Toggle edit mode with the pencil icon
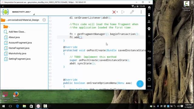The width and height of the screenshot is (194, 109). click(x=132, y=12)
